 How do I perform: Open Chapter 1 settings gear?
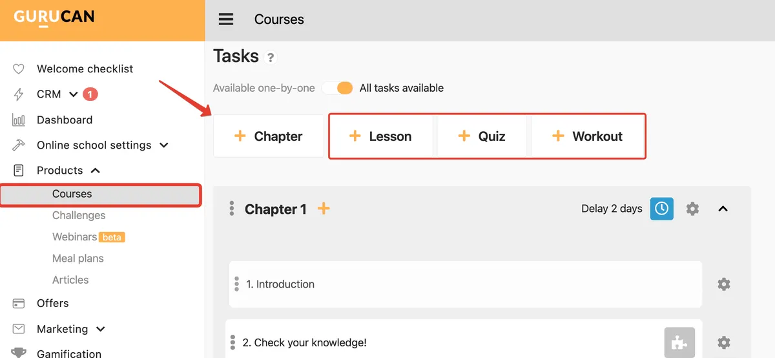click(692, 209)
